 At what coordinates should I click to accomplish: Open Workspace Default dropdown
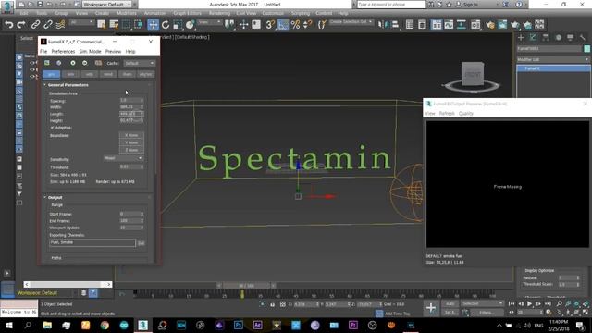107,5
